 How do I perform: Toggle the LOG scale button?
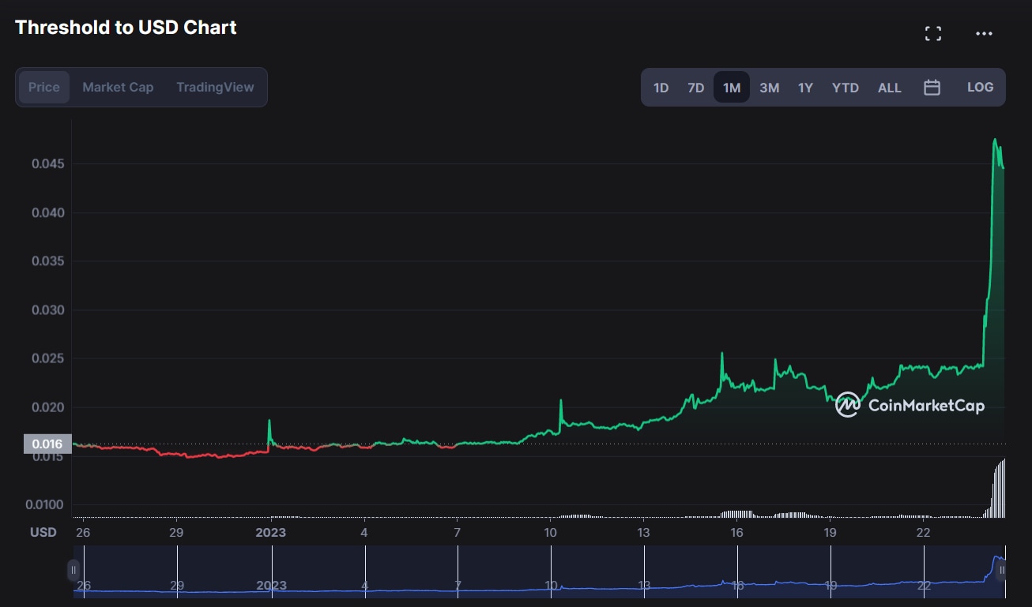(980, 87)
